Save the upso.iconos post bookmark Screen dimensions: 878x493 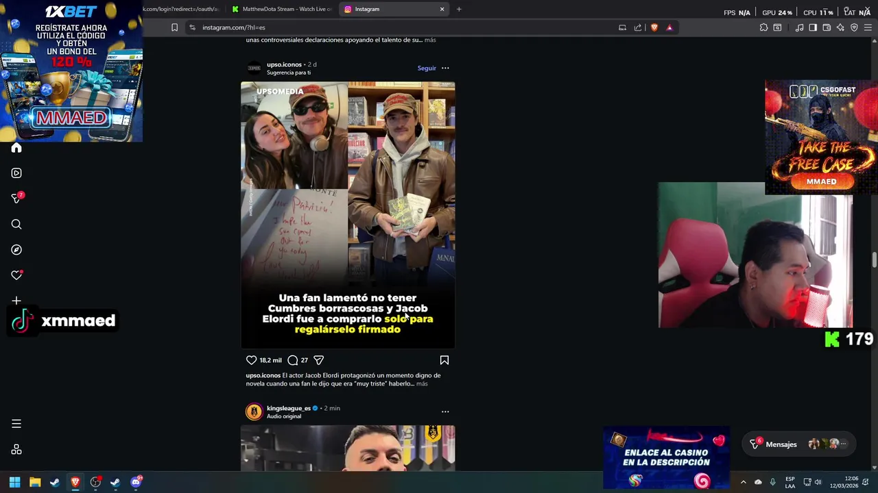(444, 360)
